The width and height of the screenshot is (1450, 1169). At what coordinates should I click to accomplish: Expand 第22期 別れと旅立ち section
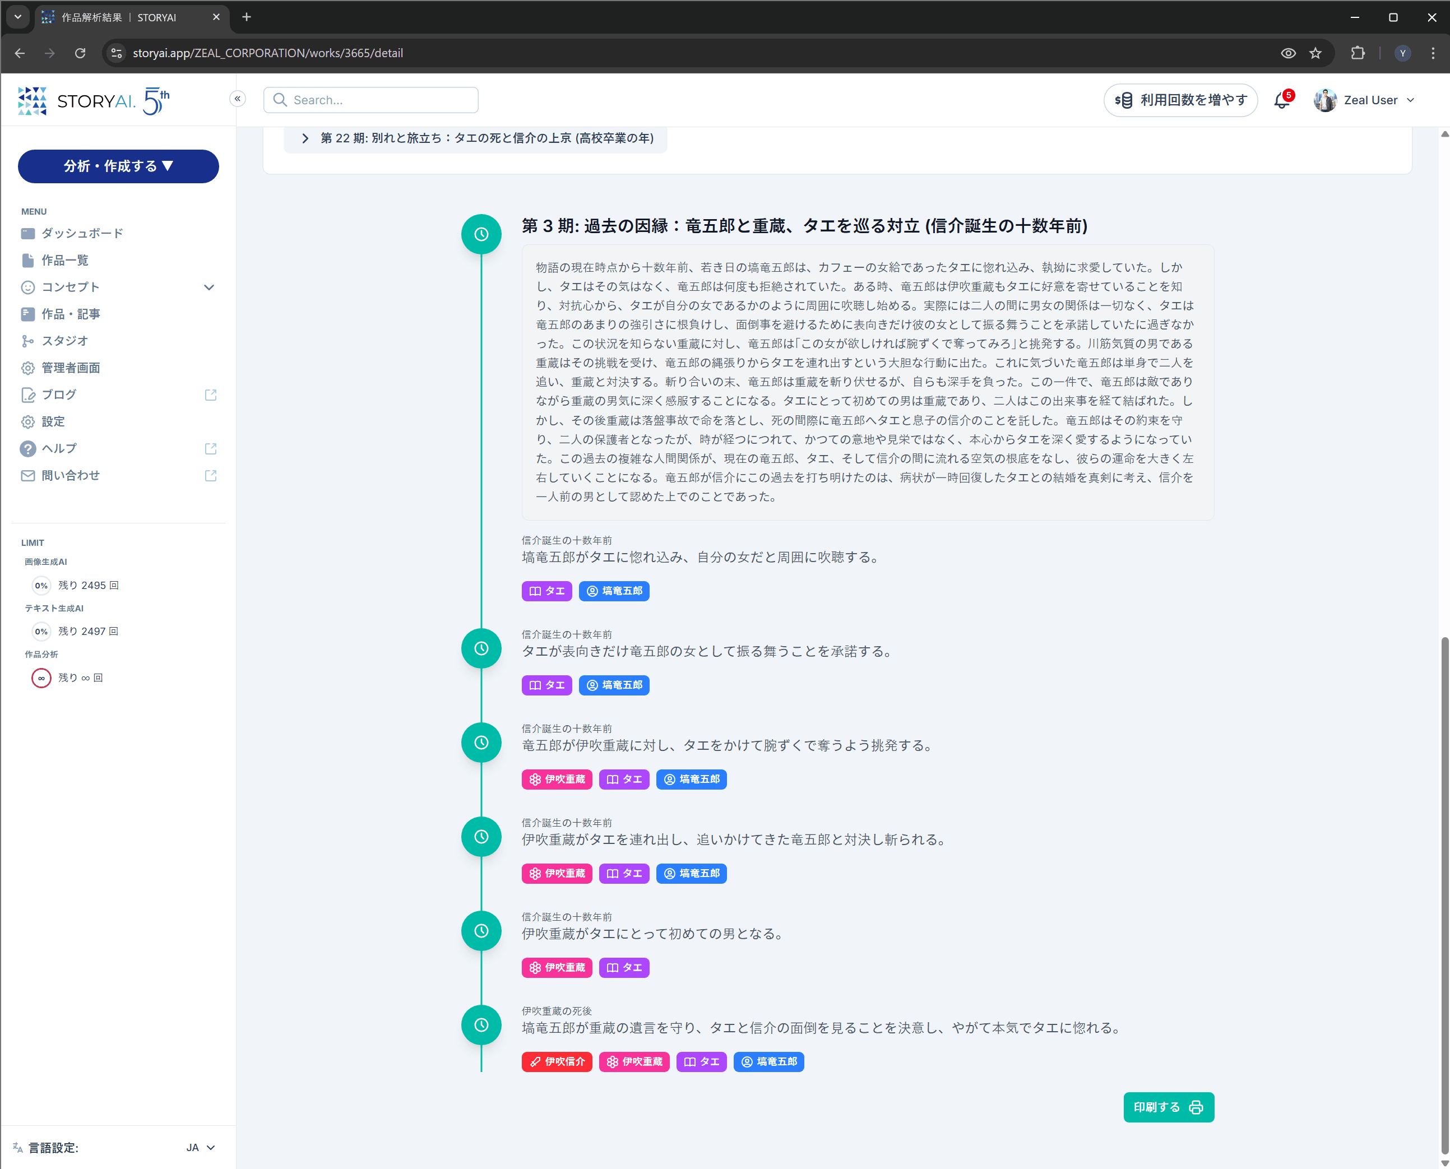(475, 138)
